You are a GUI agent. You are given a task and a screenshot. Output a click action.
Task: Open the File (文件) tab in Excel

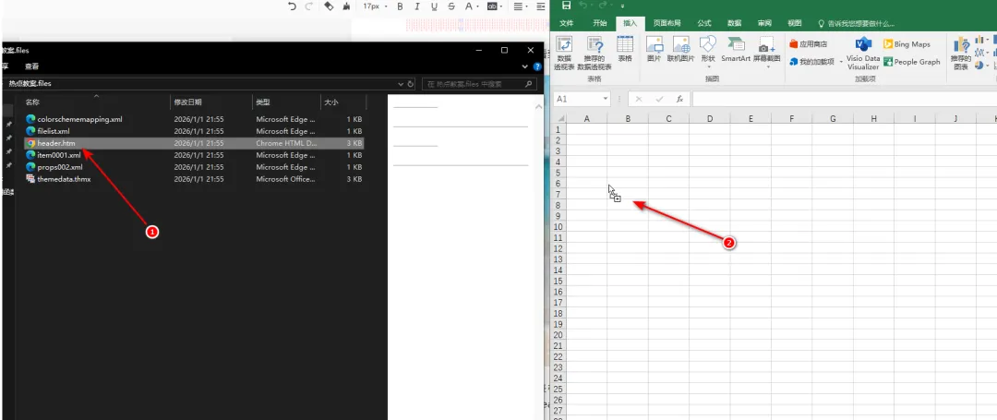tap(566, 23)
